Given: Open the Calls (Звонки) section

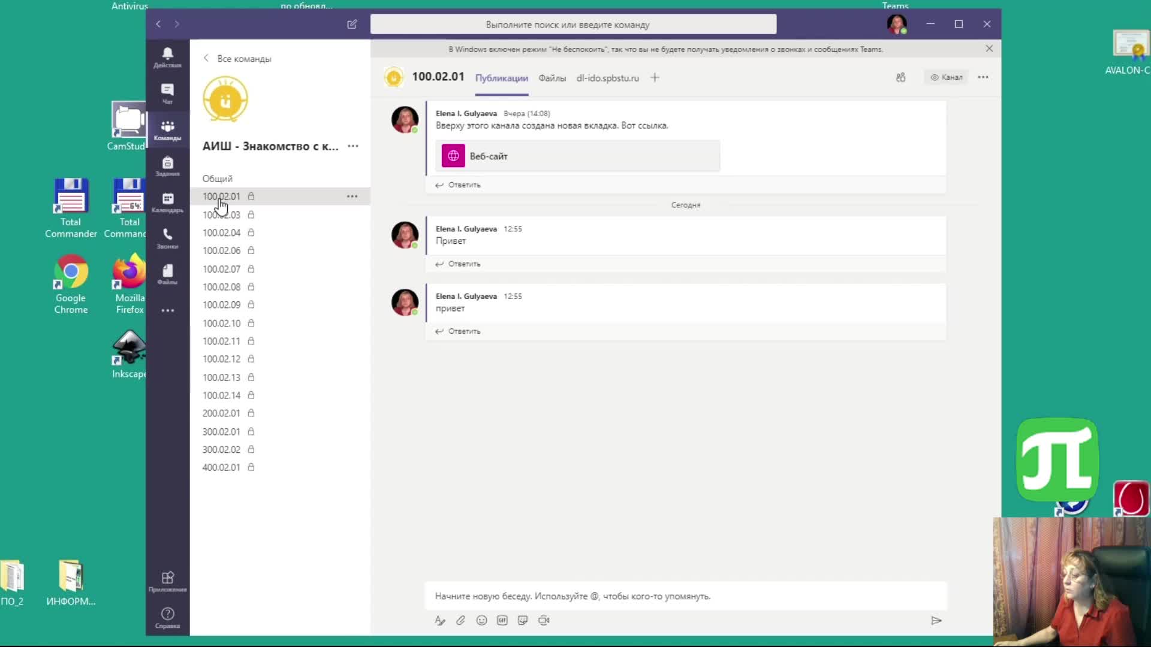Looking at the screenshot, I should (167, 238).
